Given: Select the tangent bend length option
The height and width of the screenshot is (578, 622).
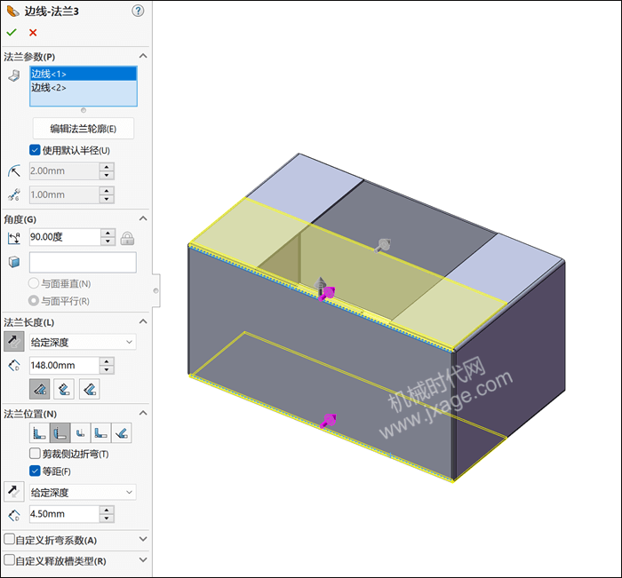Looking at the screenshot, I should 89,389.
